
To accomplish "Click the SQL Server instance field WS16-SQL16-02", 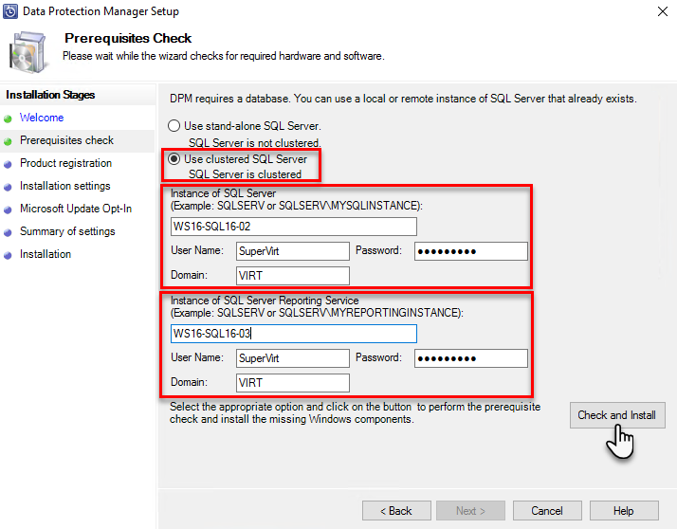I will click(294, 227).
